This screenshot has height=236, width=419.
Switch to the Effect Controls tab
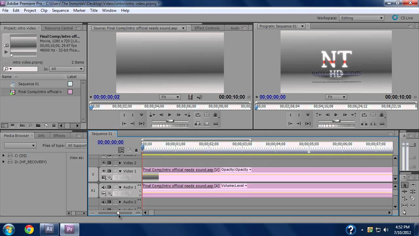pos(207,28)
